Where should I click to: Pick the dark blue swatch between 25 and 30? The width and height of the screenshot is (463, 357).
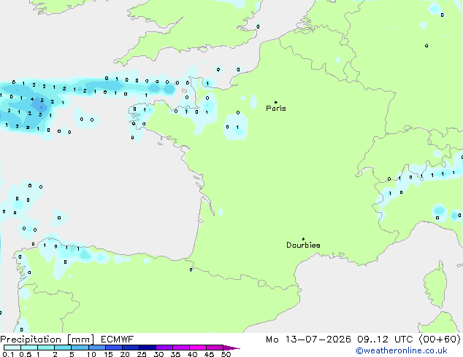point(148,348)
